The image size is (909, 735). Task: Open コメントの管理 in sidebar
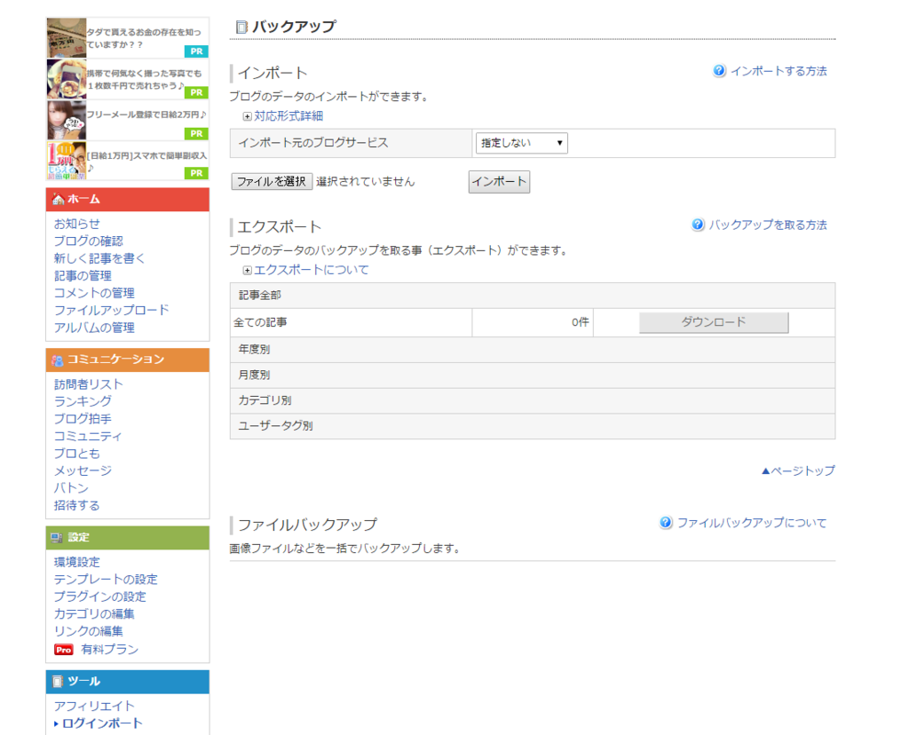tap(94, 293)
